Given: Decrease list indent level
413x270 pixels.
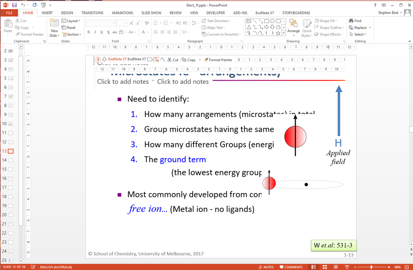Looking at the screenshot, I should (179, 23).
